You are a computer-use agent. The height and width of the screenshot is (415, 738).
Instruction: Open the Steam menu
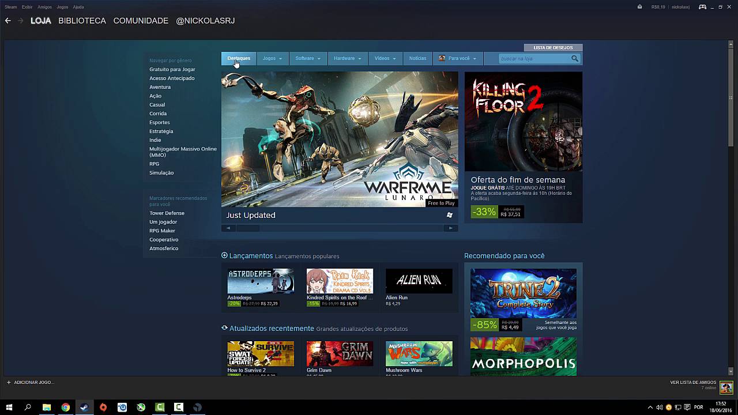(10, 7)
